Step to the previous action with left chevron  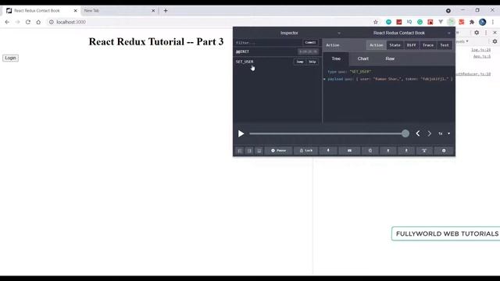point(418,133)
